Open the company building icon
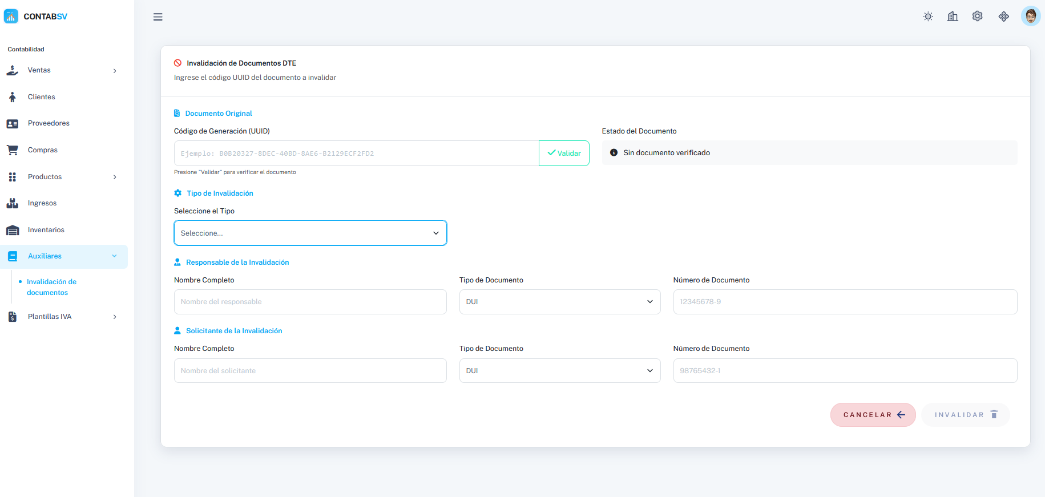The image size is (1045, 497). pyautogui.click(x=953, y=17)
